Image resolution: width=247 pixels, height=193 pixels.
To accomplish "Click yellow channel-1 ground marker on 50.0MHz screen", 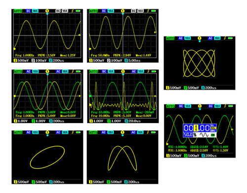I will point(90,49).
